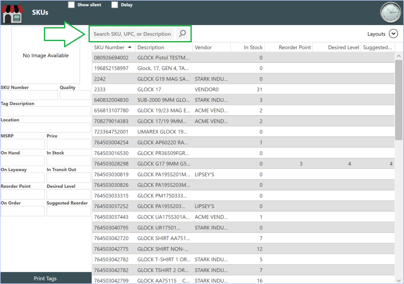Select the GLOCK SHIRT AA751 row
The width and height of the screenshot is (404, 284).
pos(243,238)
